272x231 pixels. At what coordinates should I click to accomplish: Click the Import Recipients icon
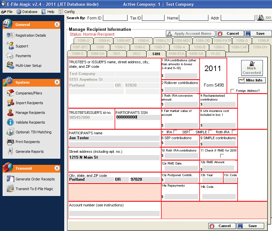click(10, 103)
